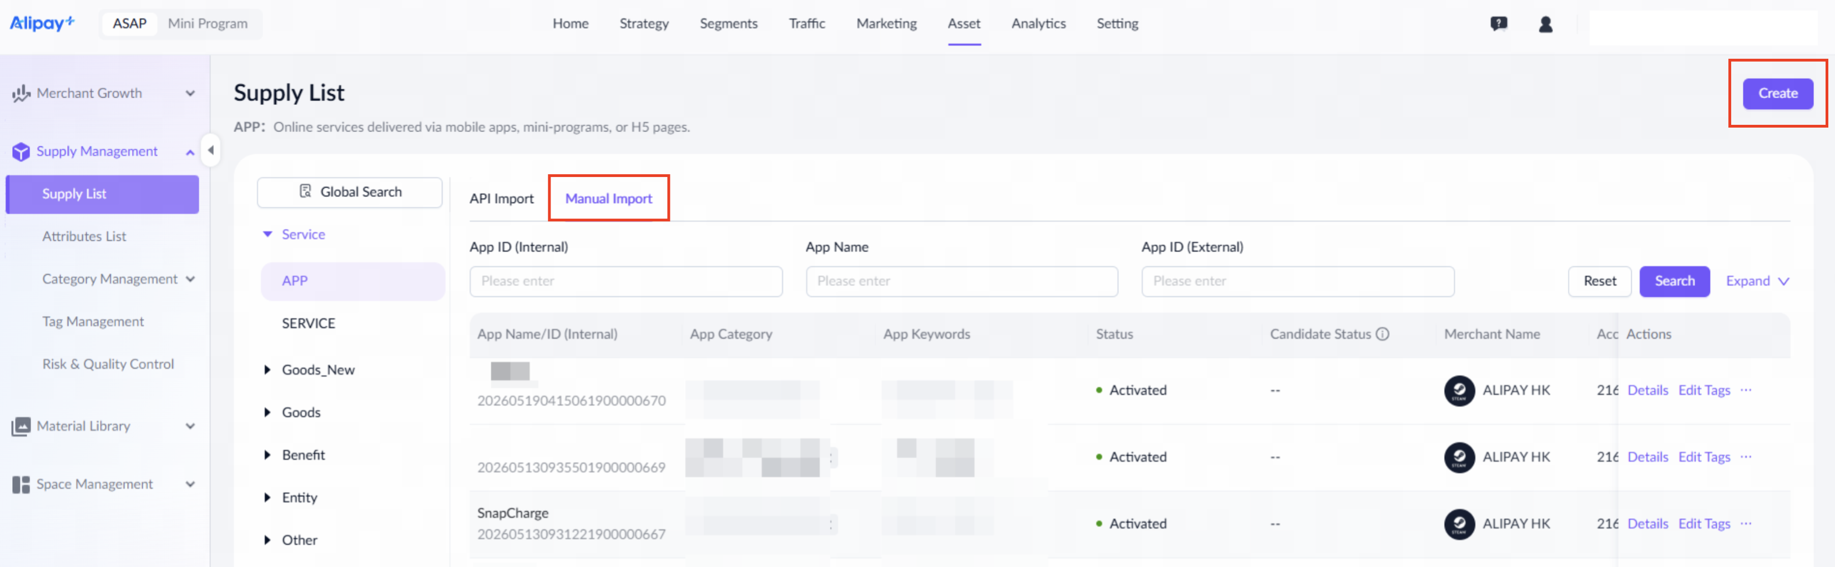Expand the Benefit tree node
Viewport: 1835px width, 567px height.
(x=267, y=455)
